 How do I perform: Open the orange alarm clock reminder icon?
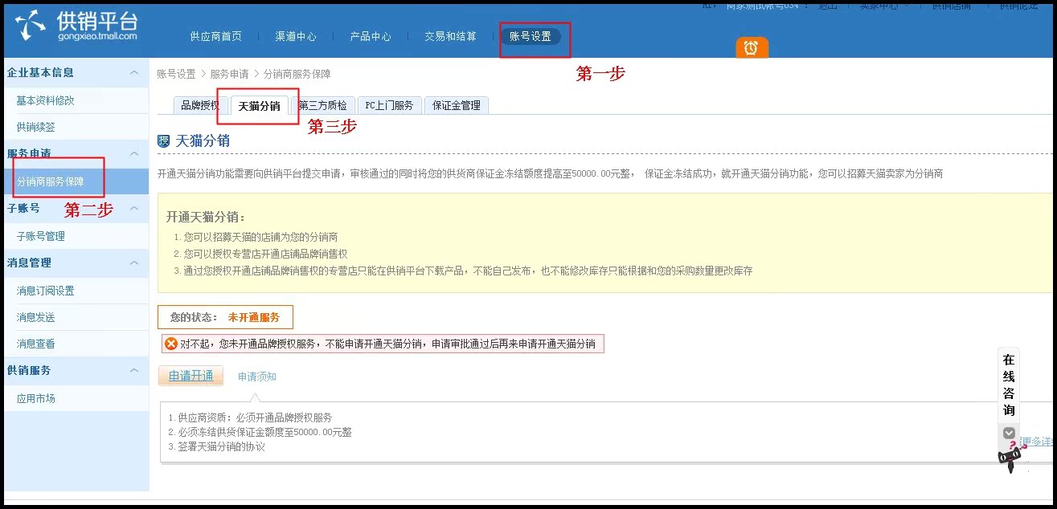coord(752,48)
